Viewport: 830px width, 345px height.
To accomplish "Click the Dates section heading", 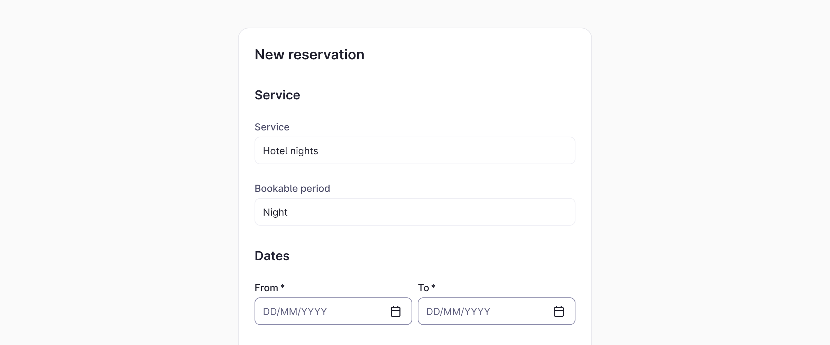I will pos(272,256).
